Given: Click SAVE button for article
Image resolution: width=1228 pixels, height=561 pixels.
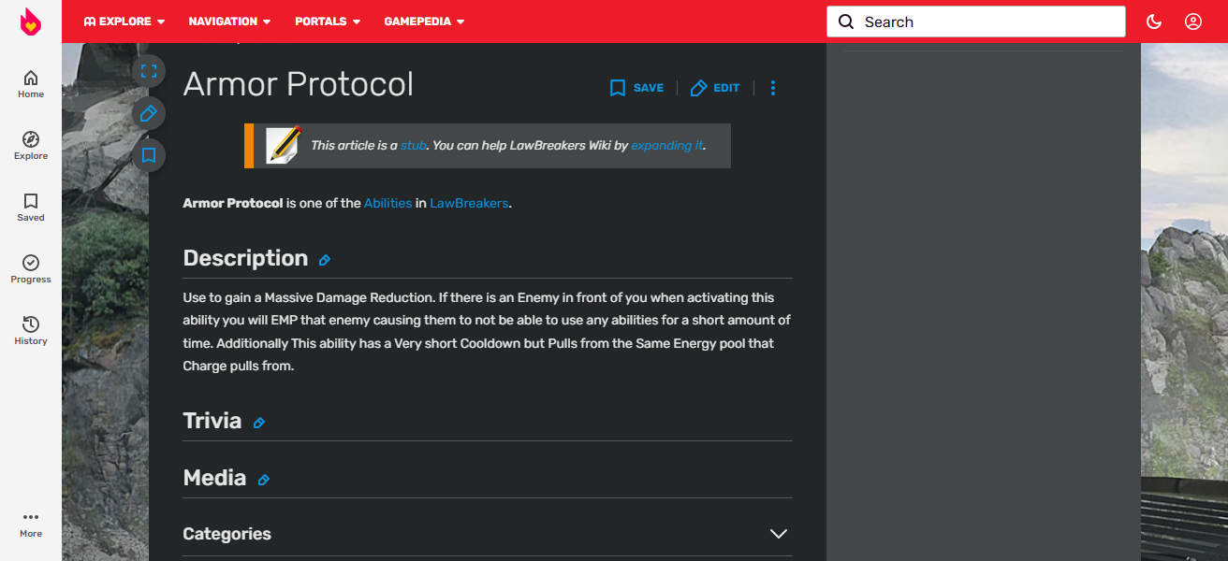Looking at the screenshot, I should coord(636,88).
